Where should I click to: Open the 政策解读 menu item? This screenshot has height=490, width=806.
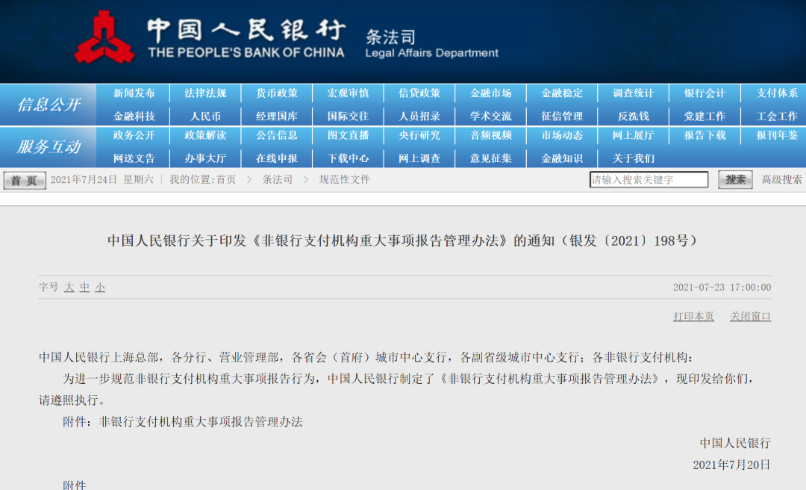(205, 135)
